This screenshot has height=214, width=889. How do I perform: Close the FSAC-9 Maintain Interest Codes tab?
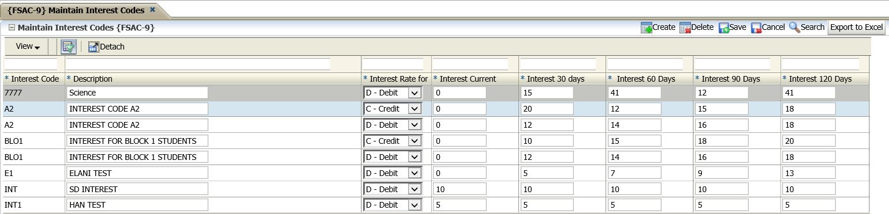click(152, 10)
